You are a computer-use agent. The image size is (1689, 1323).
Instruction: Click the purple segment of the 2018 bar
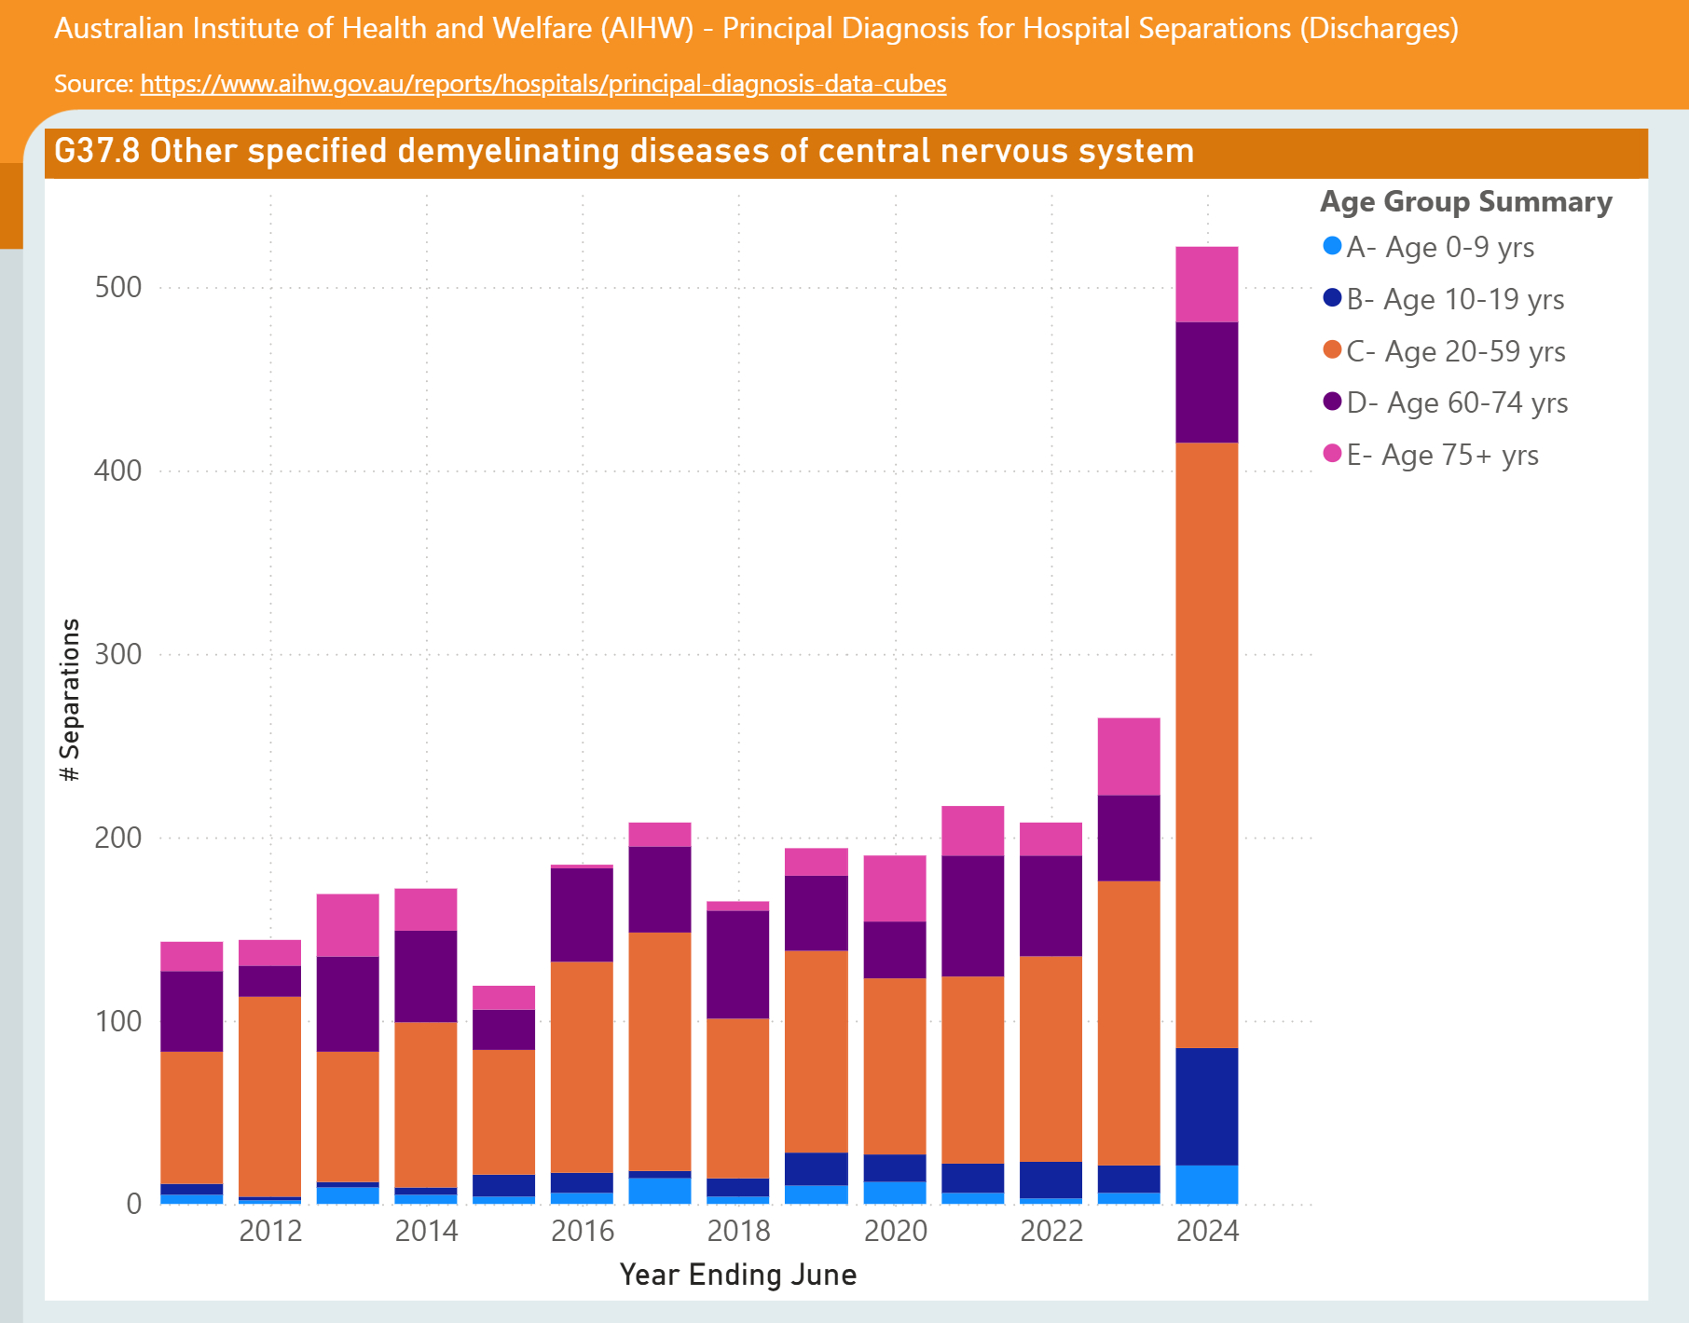738,964
